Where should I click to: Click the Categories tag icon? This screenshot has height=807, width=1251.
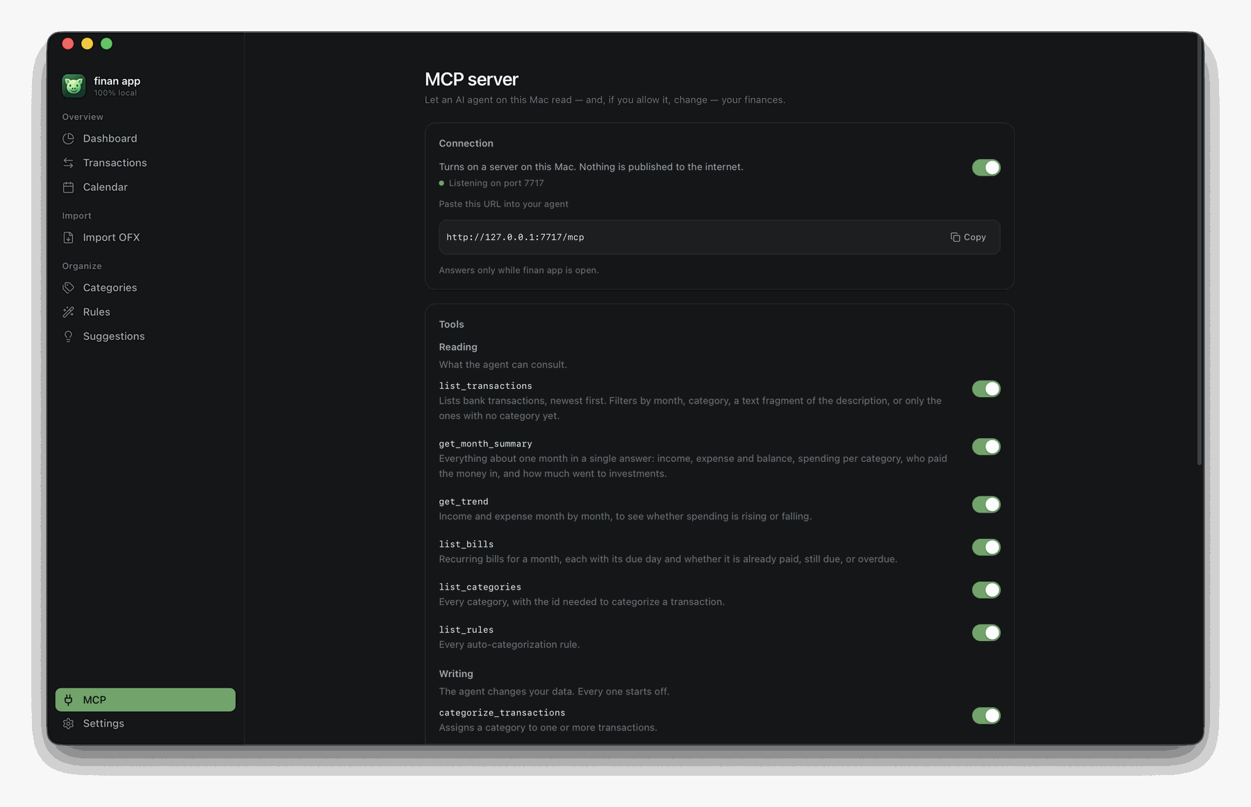pyautogui.click(x=68, y=288)
